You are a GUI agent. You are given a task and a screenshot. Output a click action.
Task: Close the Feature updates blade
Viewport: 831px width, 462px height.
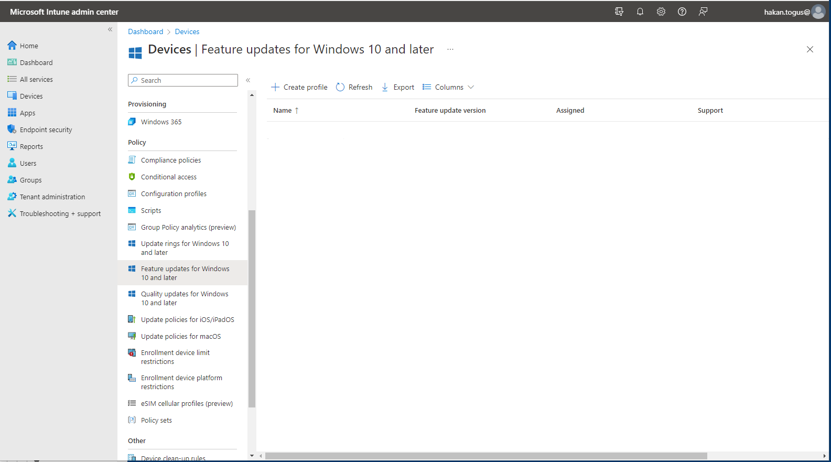(810, 49)
